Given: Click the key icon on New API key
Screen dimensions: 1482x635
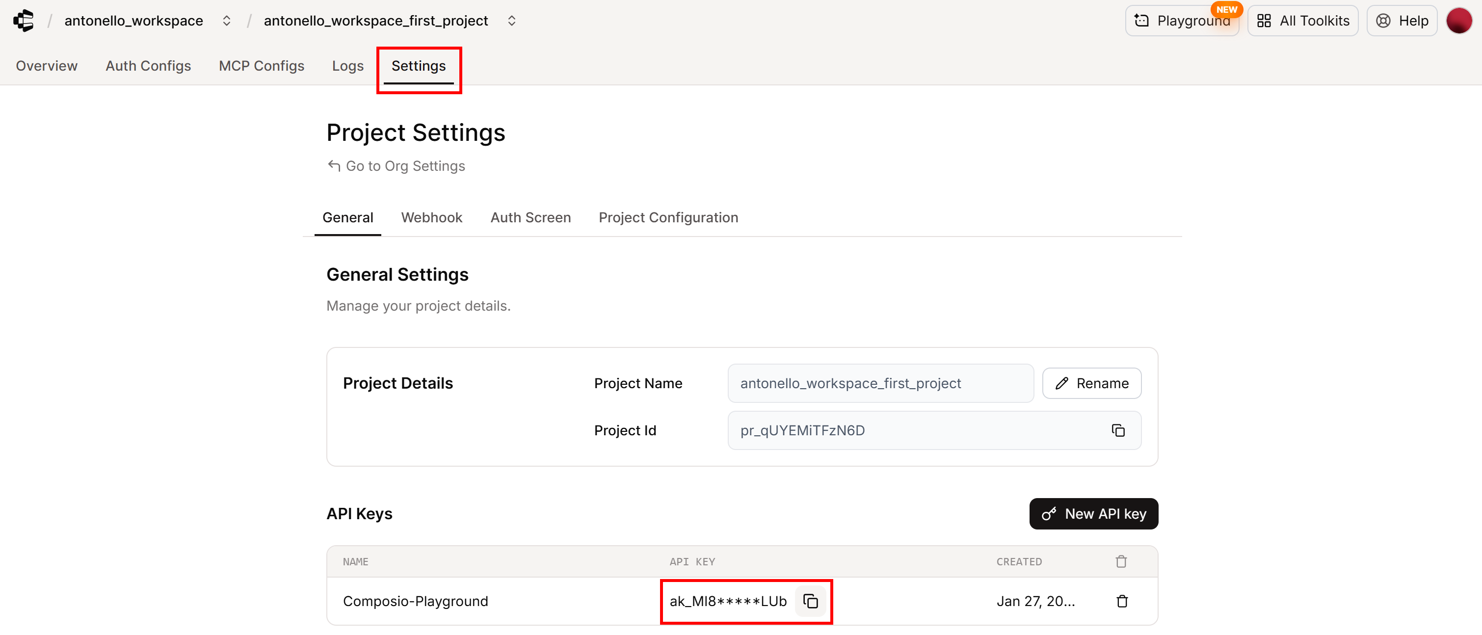Looking at the screenshot, I should coord(1049,514).
